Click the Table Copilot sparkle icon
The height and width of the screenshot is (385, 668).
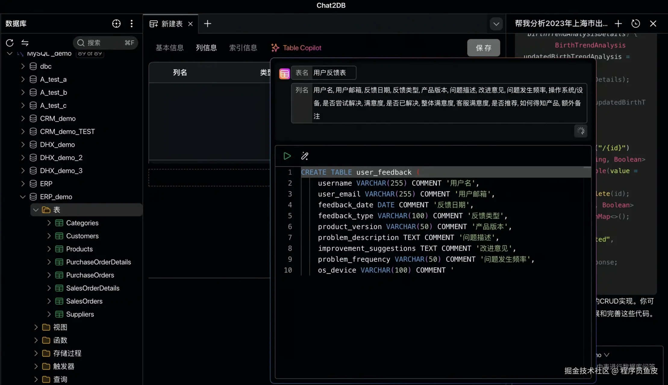[275, 48]
